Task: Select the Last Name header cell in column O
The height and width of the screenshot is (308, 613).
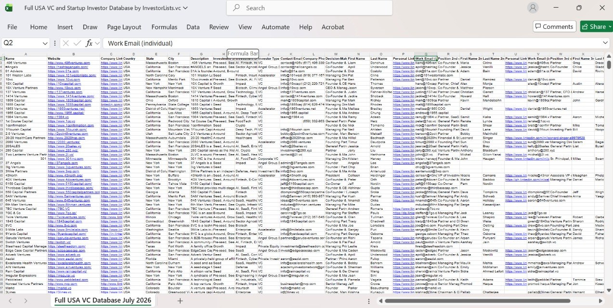Action: click(381, 58)
